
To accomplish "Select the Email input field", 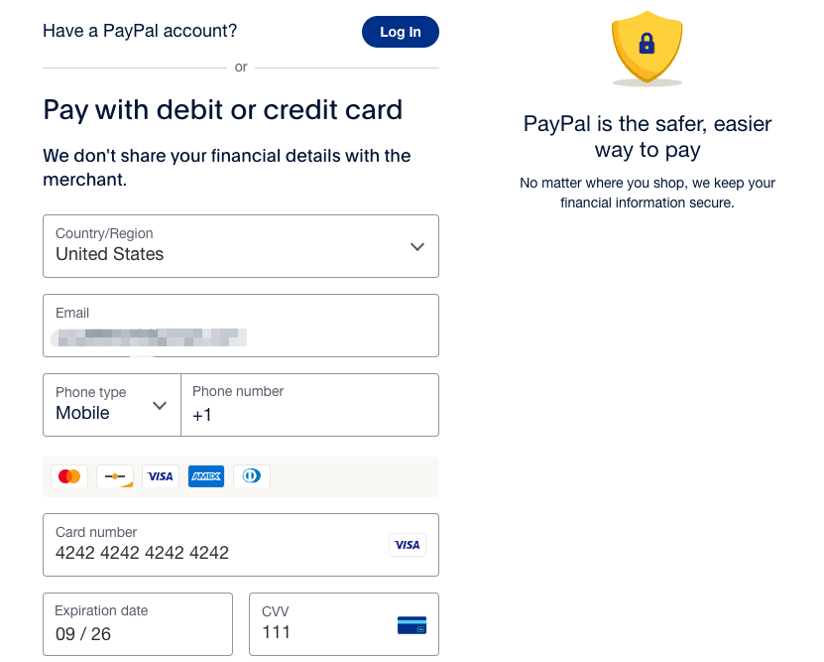I will (240, 326).
